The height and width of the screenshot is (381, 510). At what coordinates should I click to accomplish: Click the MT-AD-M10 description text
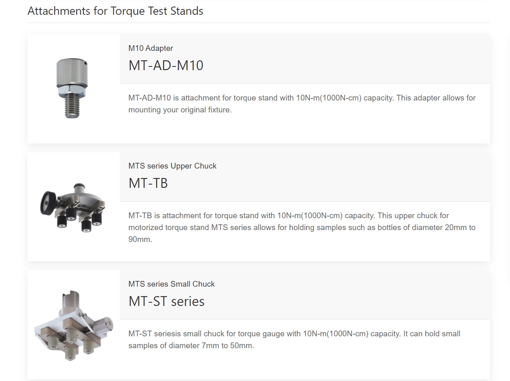(x=302, y=104)
